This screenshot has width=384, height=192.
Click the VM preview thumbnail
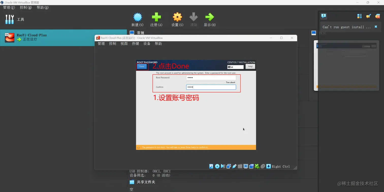pyautogui.click(x=346, y=66)
